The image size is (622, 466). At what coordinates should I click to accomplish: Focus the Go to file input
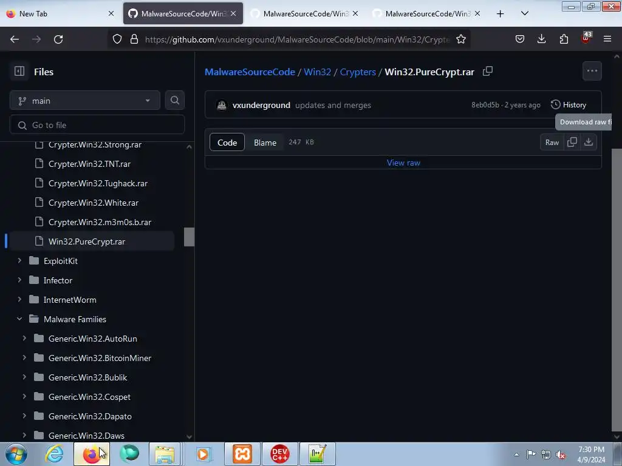coord(97,125)
